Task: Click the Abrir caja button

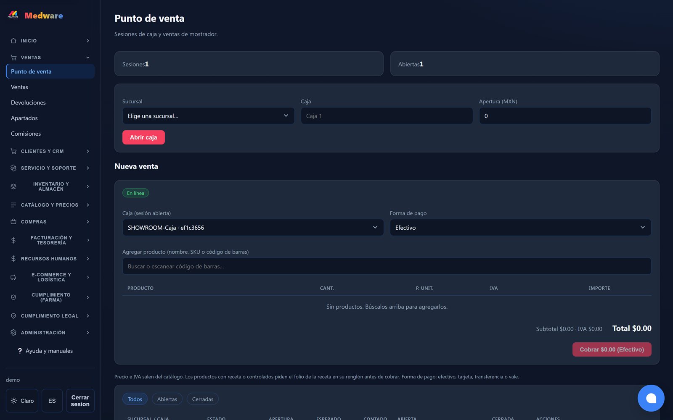Action: point(143,137)
